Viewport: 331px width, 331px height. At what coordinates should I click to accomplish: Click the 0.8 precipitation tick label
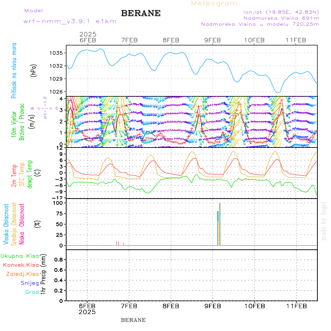pos(58,260)
